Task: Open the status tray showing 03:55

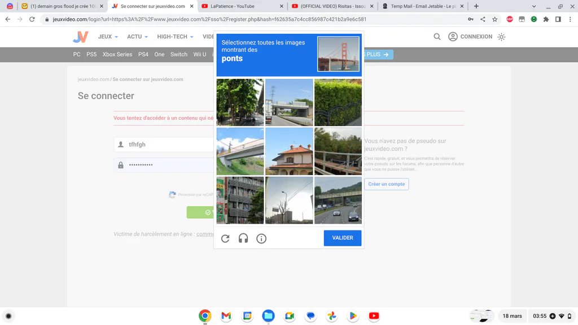Action: 552,316
